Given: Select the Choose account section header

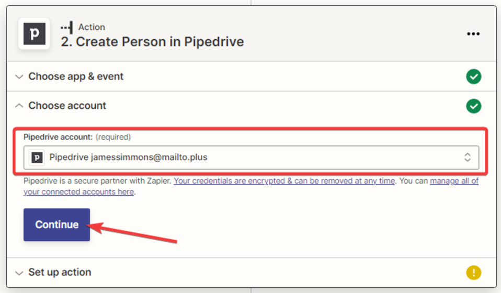Looking at the screenshot, I should coord(67,106).
